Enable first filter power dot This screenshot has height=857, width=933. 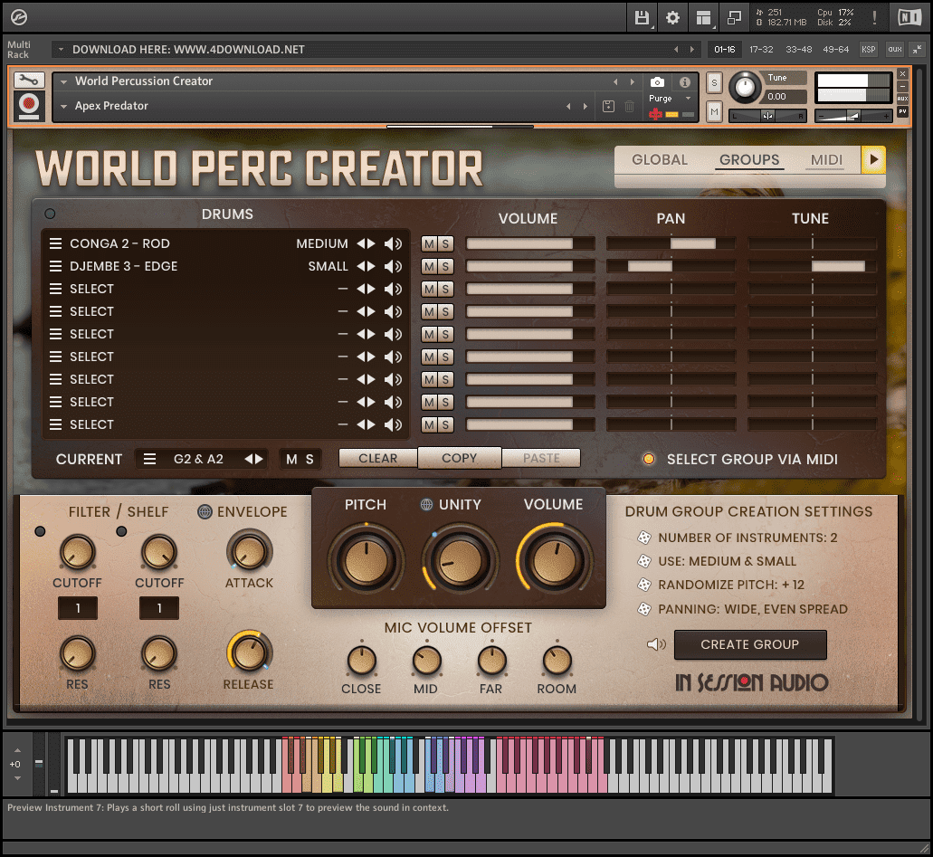click(x=40, y=531)
